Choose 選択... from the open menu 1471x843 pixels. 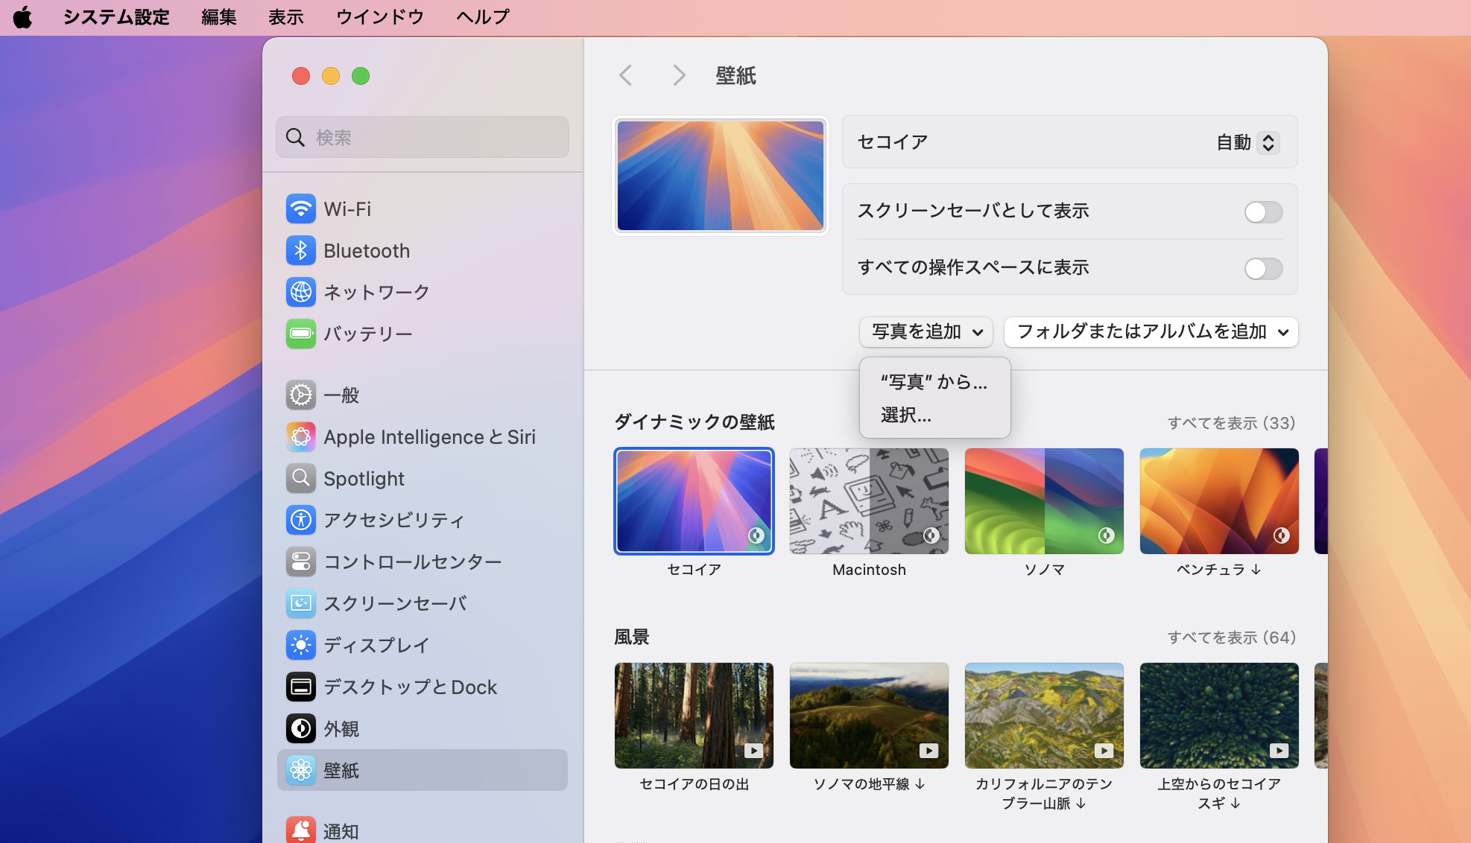click(906, 416)
